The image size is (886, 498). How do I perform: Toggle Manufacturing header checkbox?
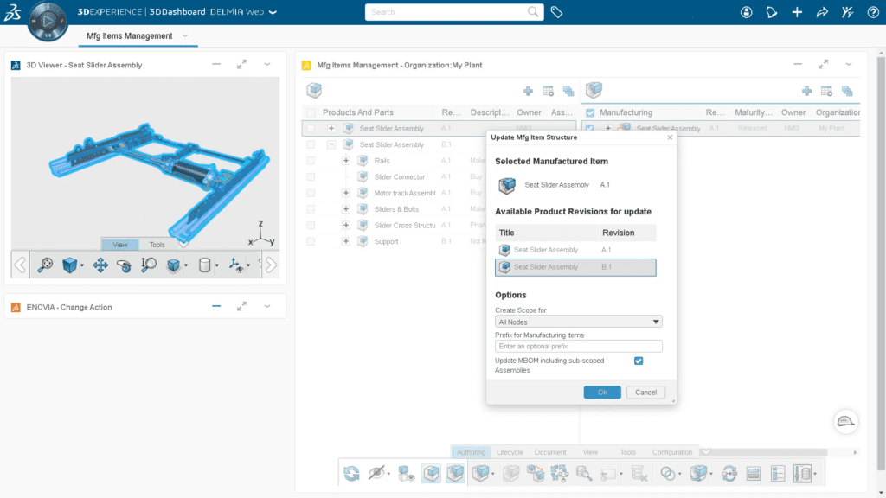coord(590,112)
